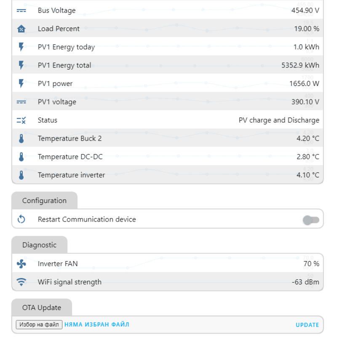Select the Diagnostic section tab
The width and height of the screenshot is (337, 337).
click(39, 245)
